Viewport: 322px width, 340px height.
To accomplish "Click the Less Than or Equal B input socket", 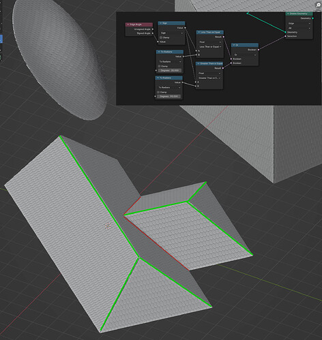I will tap(196, 55).
